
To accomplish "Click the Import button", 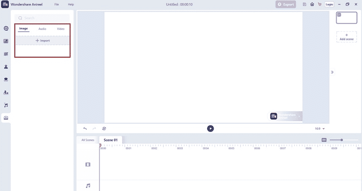I will (42, 41).
